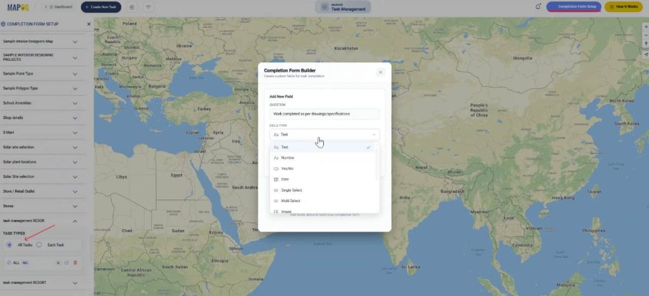Open the export icon next to Create New Task
The height and width of the screenshot is (296, 649).
[132, 7]
